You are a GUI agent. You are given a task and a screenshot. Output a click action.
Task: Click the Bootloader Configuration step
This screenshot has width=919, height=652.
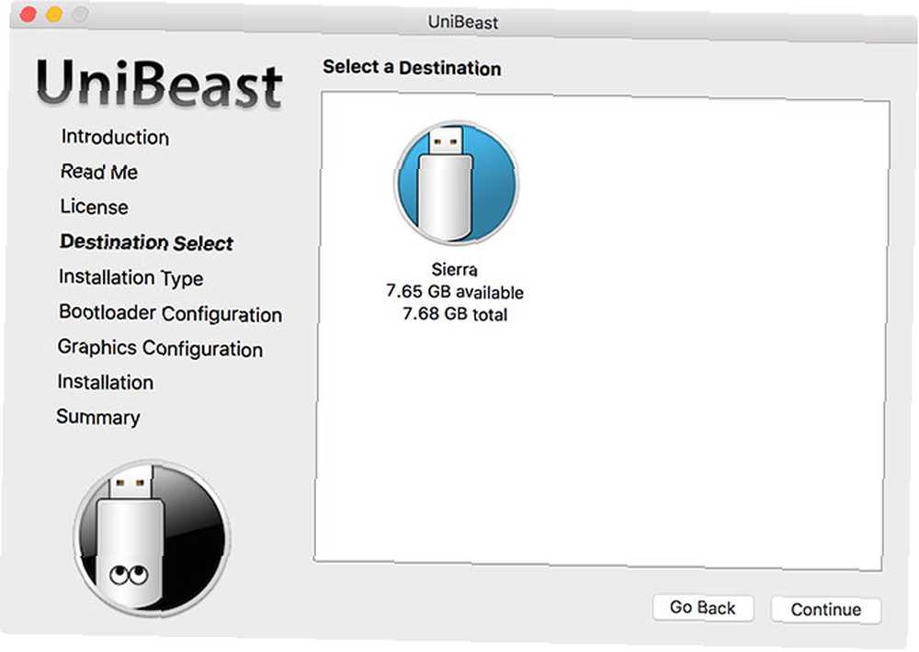coord(170,313)
